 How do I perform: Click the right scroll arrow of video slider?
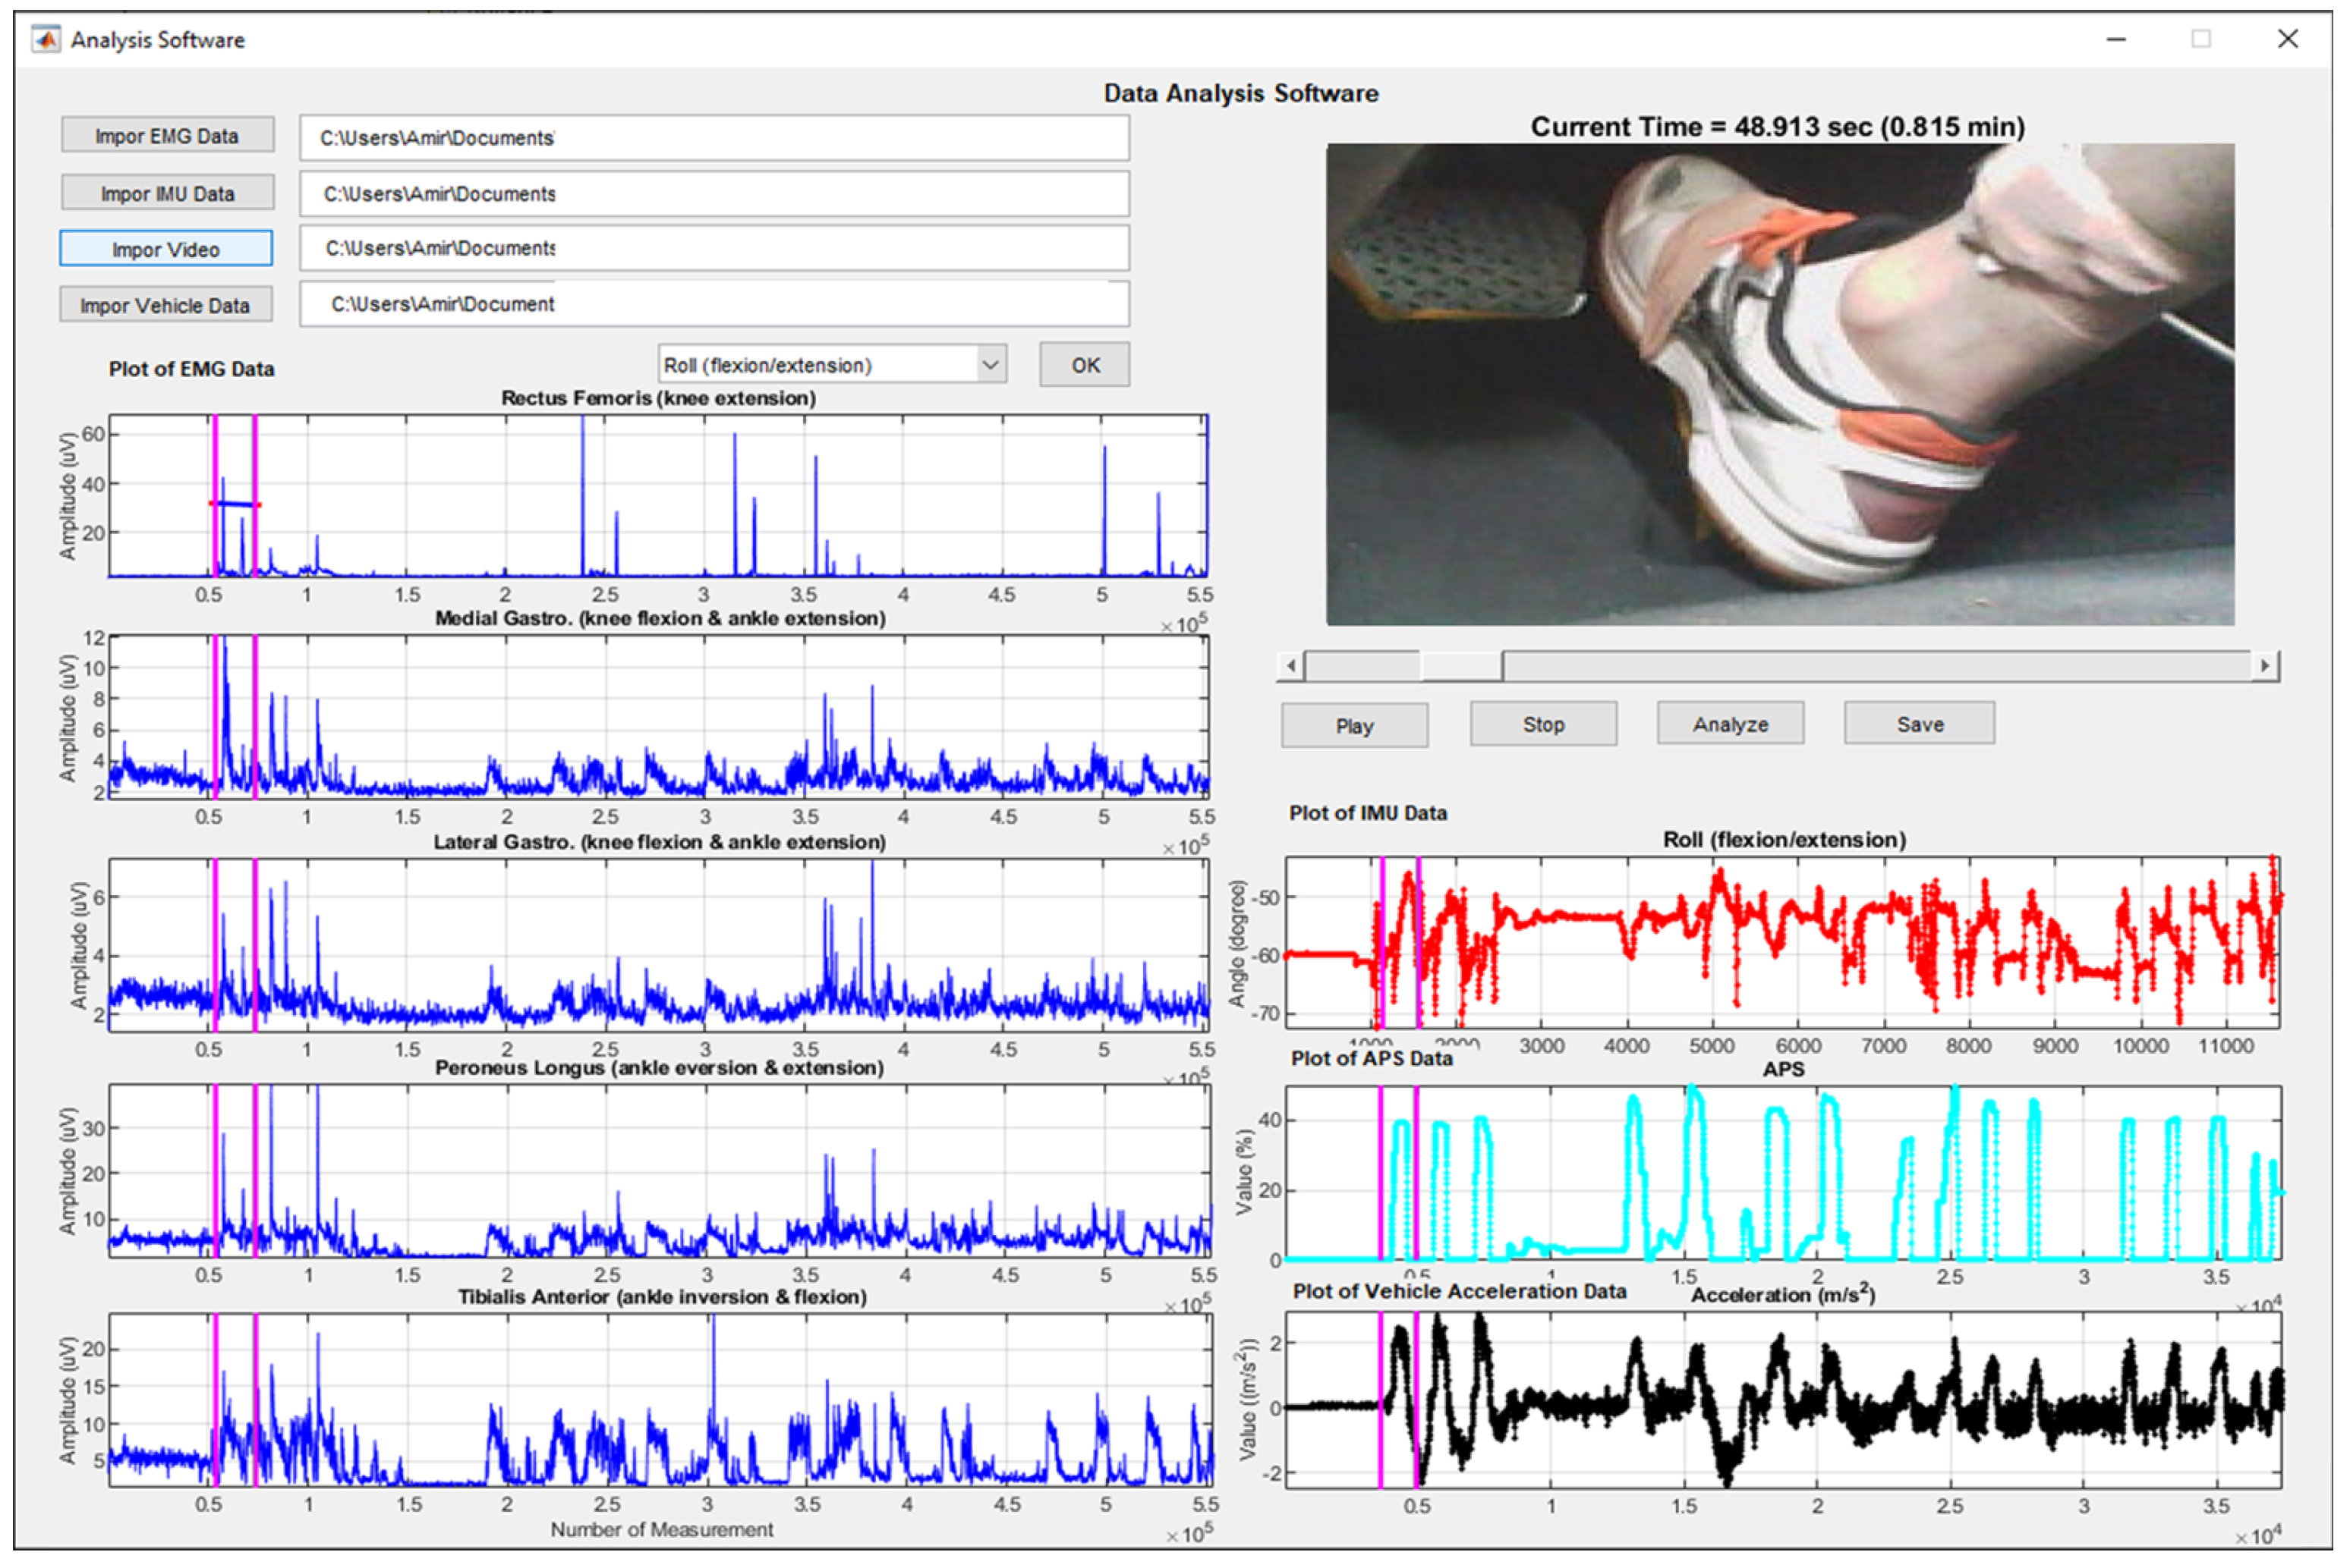(2265, 666)
